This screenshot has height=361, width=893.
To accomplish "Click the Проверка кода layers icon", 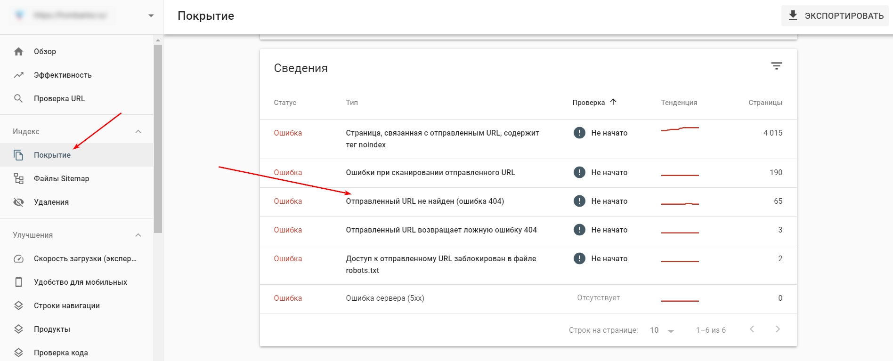I will (x=18, y=353).
